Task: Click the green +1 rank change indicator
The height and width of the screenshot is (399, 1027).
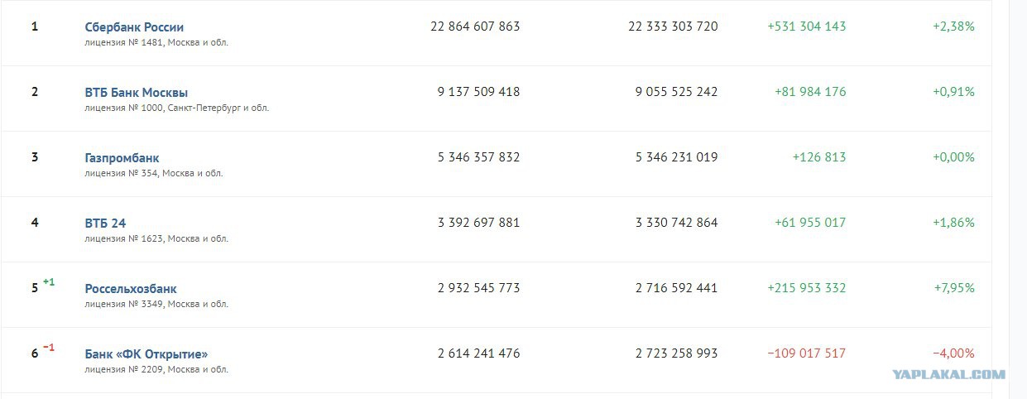Action: point(49,282)
